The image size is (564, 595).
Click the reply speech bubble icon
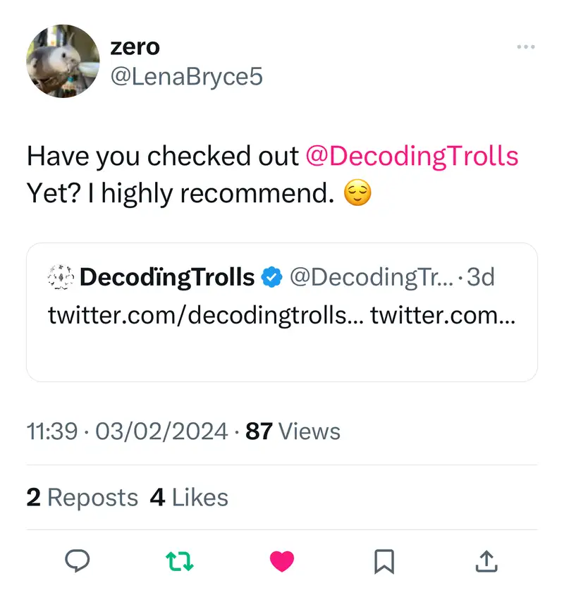pos(77,561)
